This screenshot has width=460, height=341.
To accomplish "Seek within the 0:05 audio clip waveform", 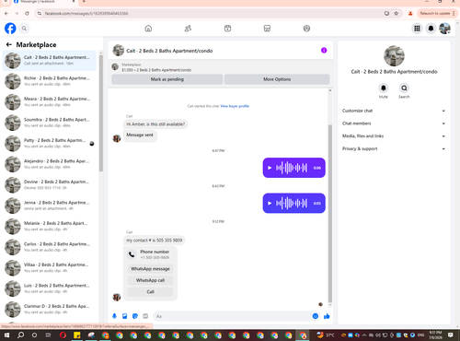I will 292,203.
